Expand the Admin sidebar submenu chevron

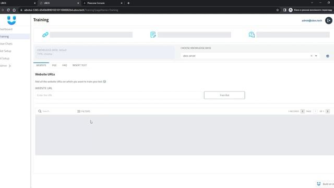tap(9, 66)
